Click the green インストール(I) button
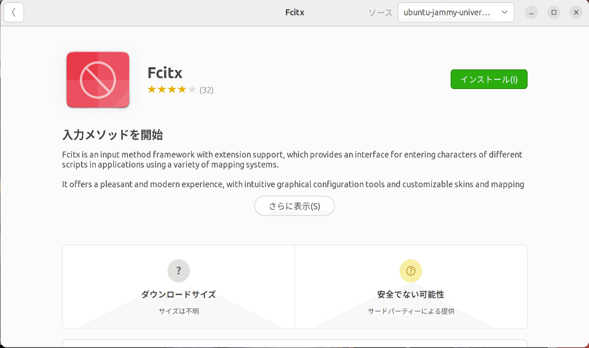The height and width of the screenshot is (348, 589). (x=489, y=79)
